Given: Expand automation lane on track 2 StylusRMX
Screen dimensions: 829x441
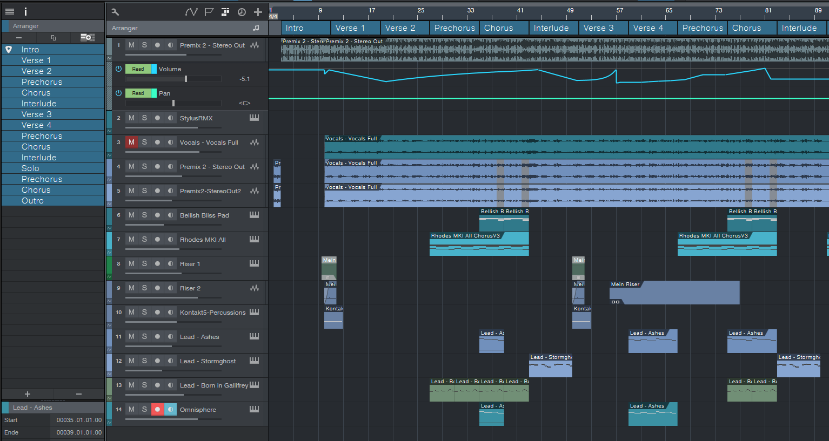Looking at the screenshot, I should pyautogui.click(x=109, y=131).
